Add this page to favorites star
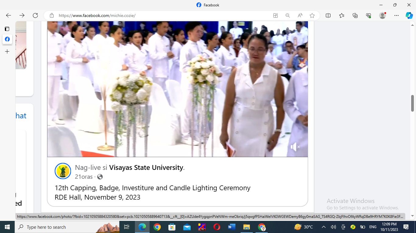The height and width of the screenshot is (233, 416). [x=312, y=15]
